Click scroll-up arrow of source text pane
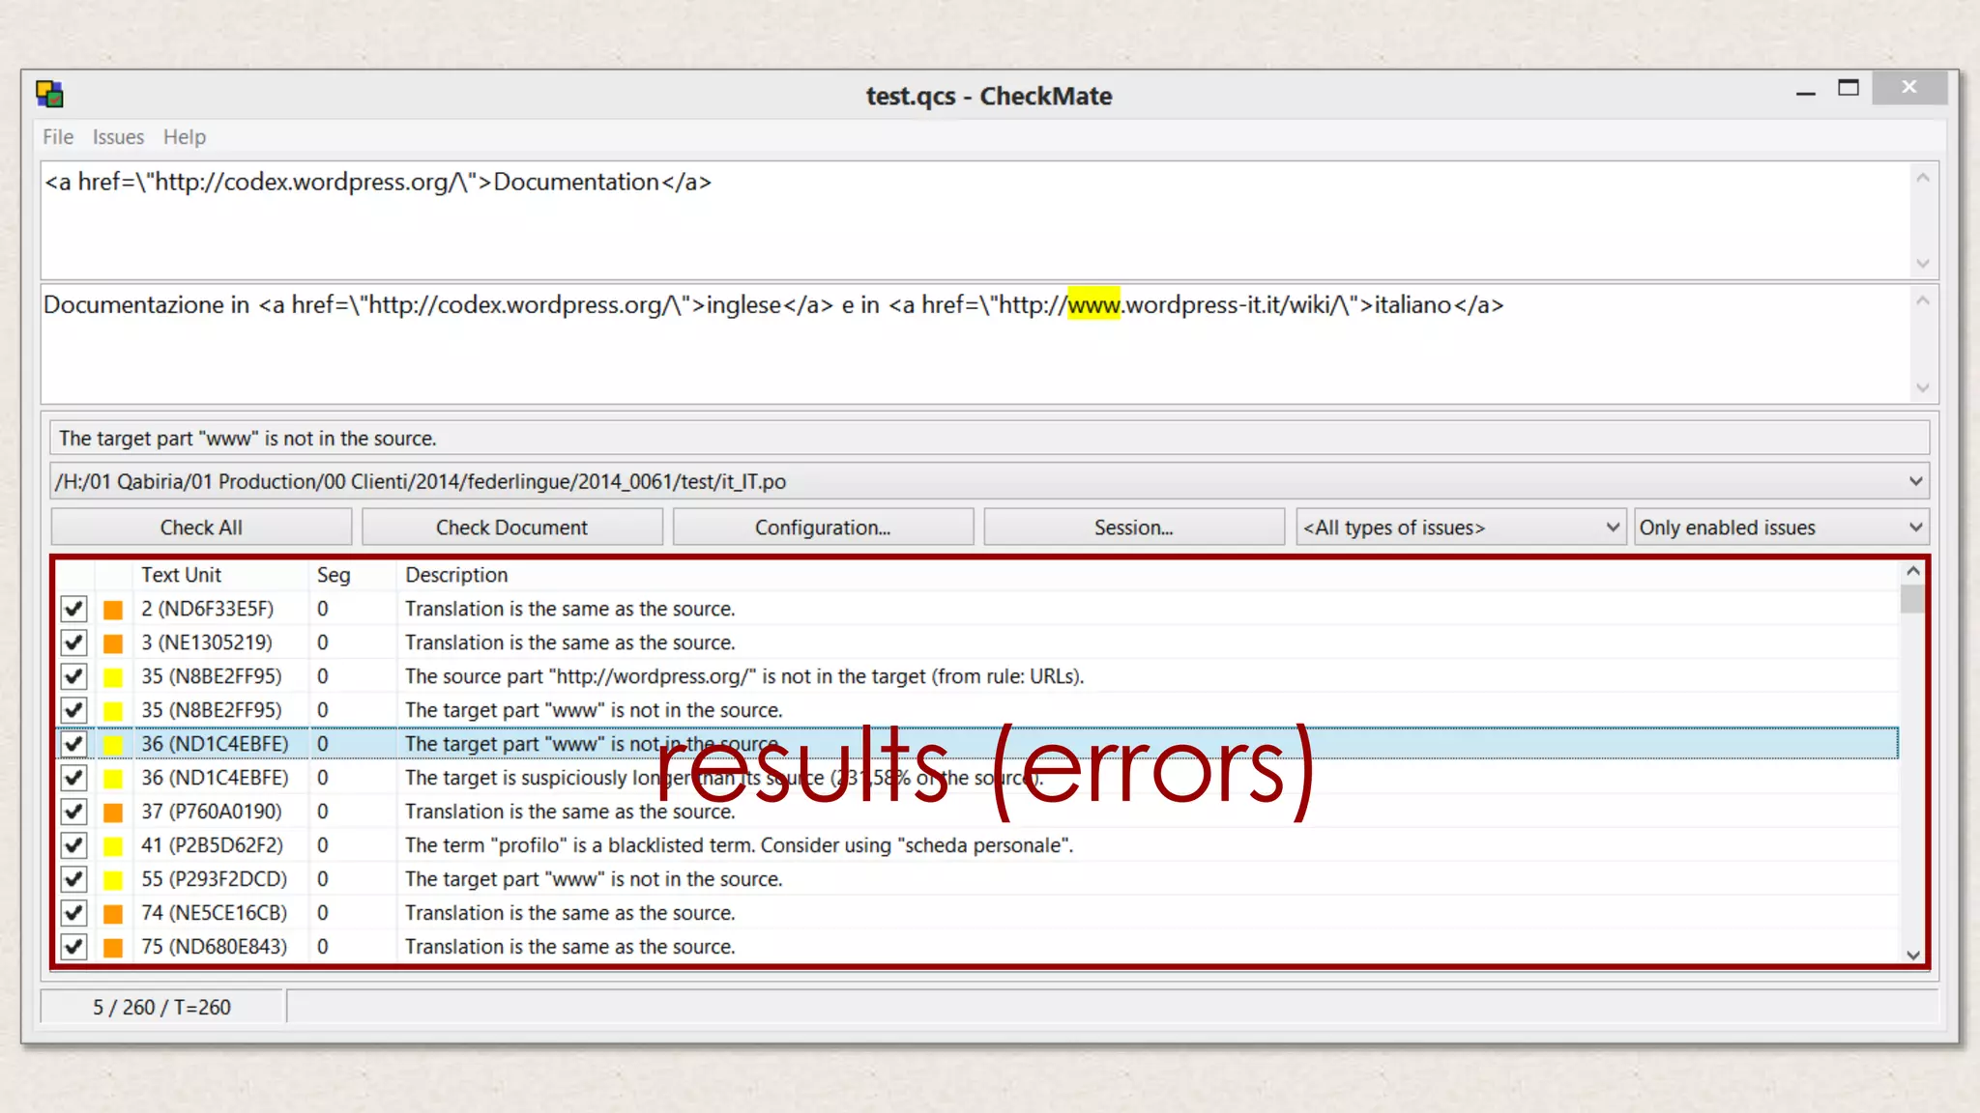Image resolution: width=1980 pixels, height=1113 pixels. [1923, 178]
